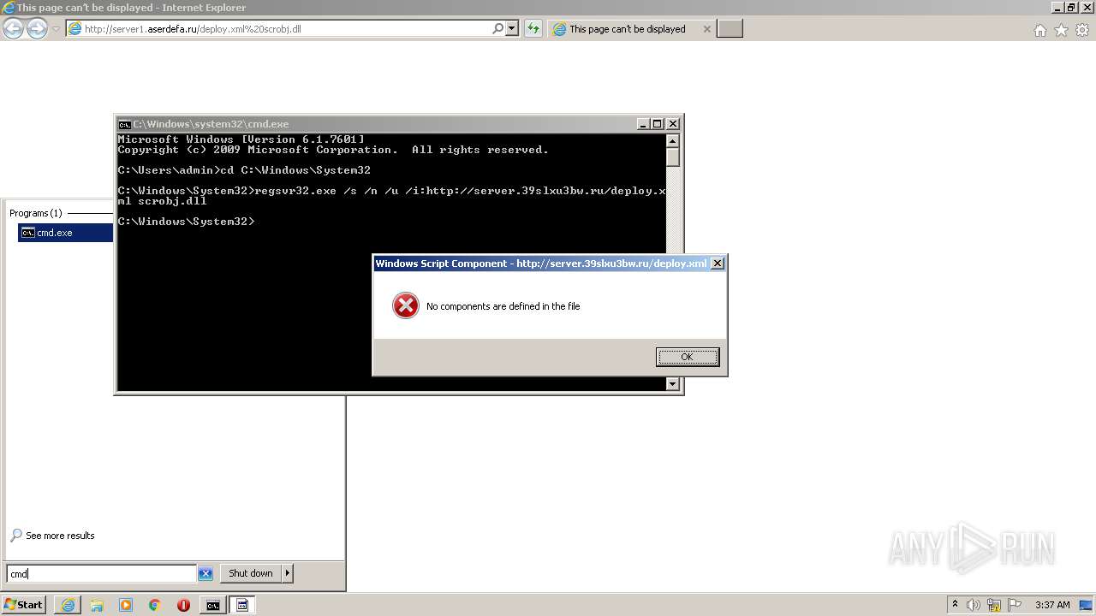Viewport: 1096px width, 616px height.
Task: Open a new tab in Internet Explorer
Action: click(730, 29)
